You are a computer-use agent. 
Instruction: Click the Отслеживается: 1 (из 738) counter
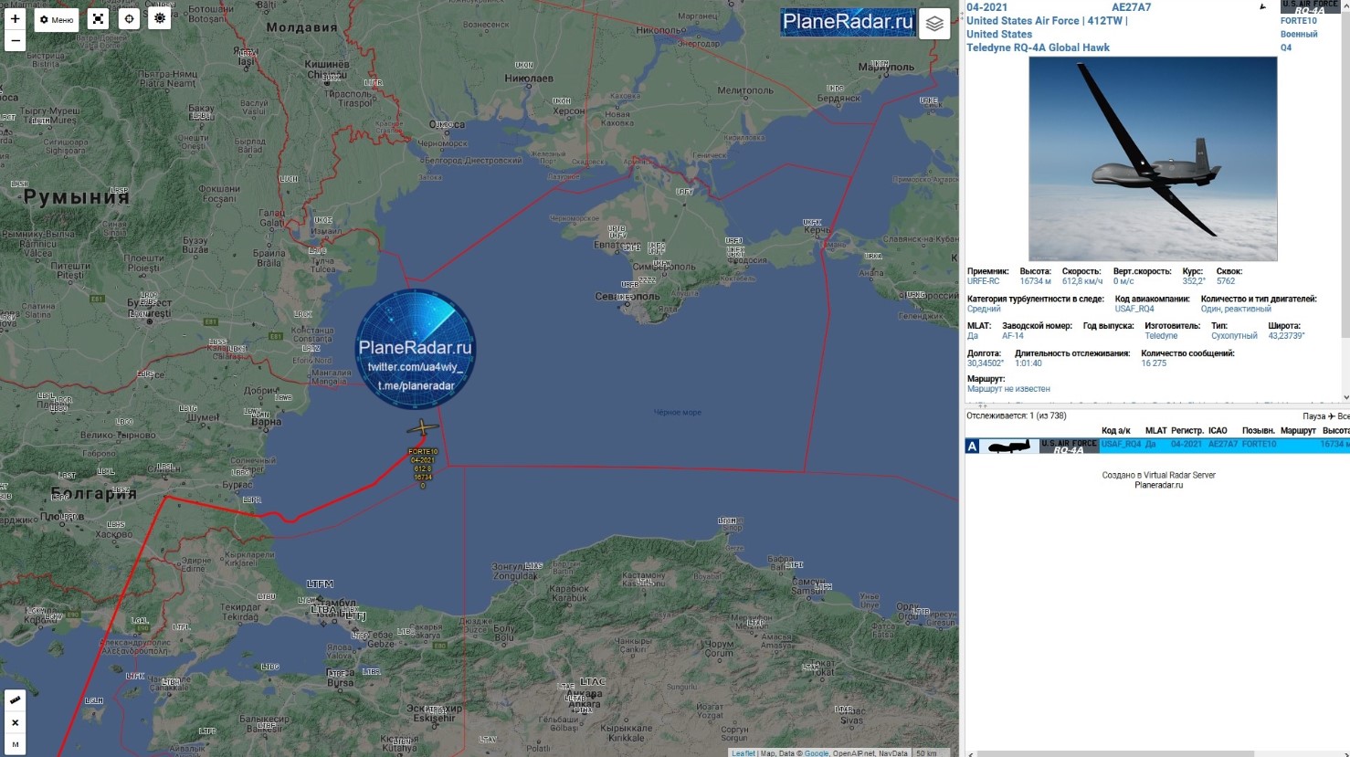click(x=1017, y=416)
